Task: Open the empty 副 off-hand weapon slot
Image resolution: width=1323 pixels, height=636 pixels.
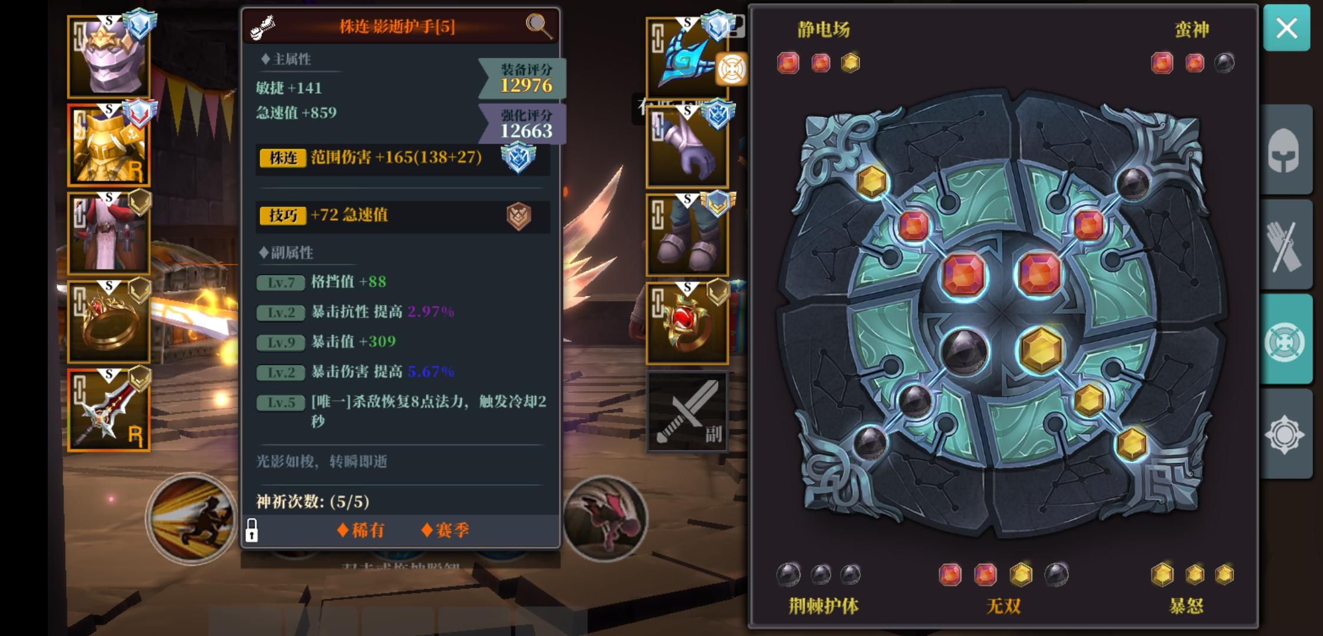Action: coord(687,412)
